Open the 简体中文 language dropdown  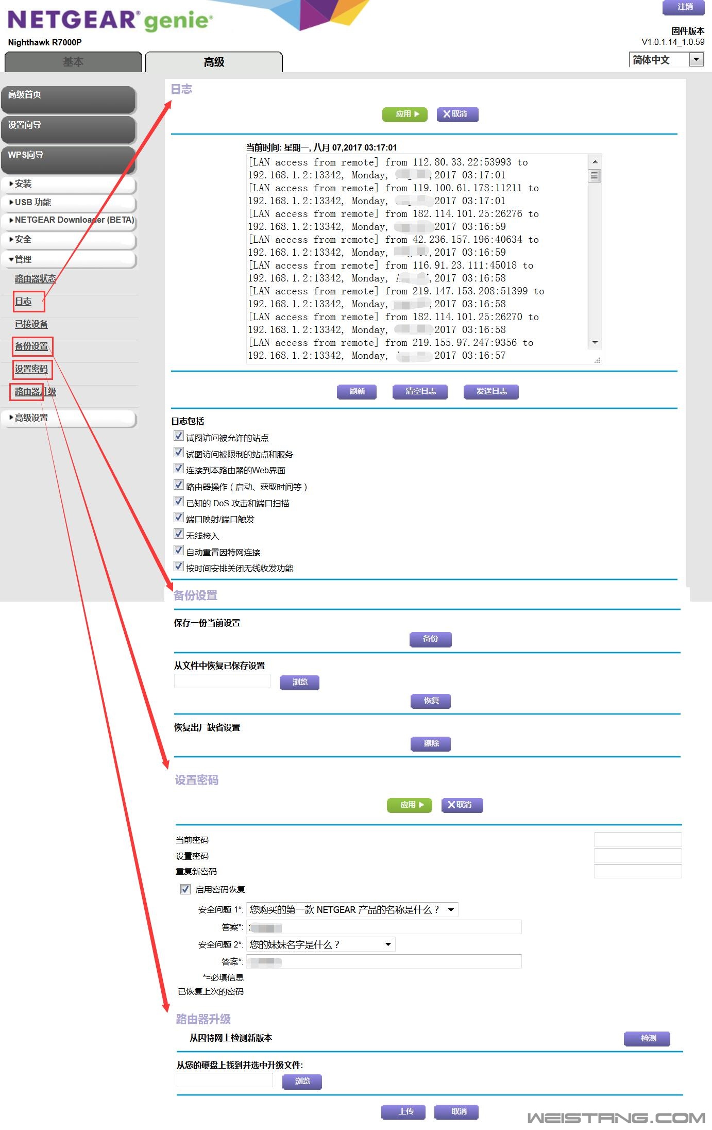coord(666,60)
